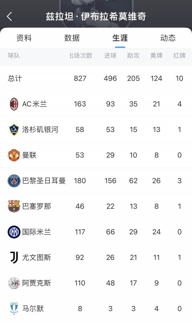This screenshot has height=323, width=192.
Task: Tap the Paris Saint-Germain club crest
Action: [14, 181]
